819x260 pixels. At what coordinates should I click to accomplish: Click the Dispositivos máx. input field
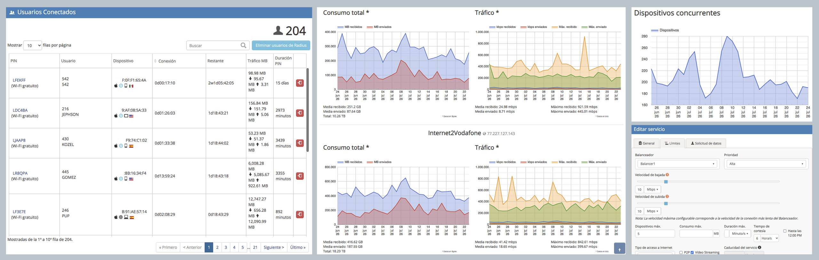tap(655, 234)
